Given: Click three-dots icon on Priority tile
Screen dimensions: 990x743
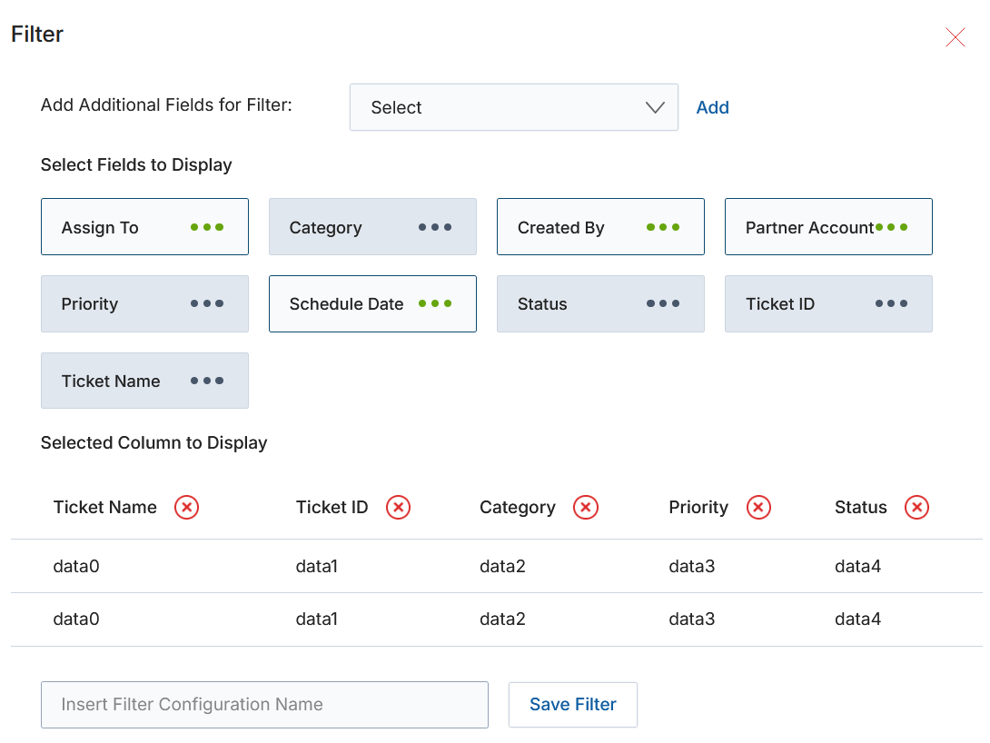Looking at the screenshot, I should pyautogui.click(x=207, y=303).
